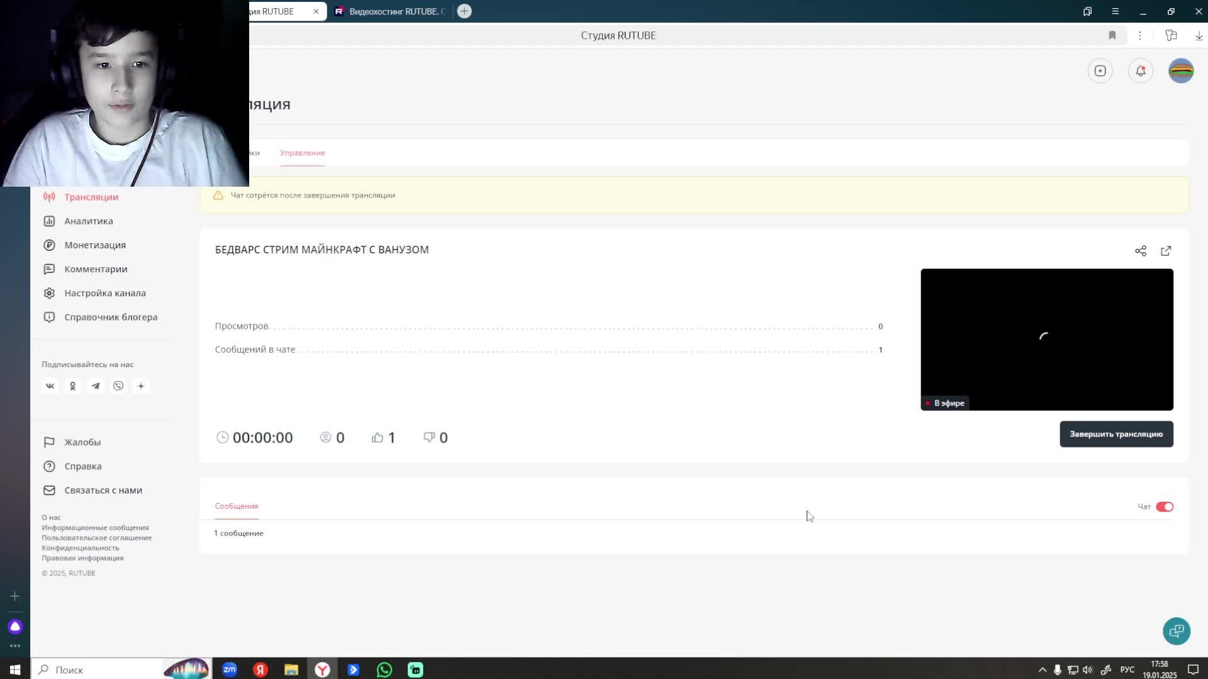Viewport: 1208px width, 679px height.
Task: Toggle the Чат switch off
Action: point(1165,507)
